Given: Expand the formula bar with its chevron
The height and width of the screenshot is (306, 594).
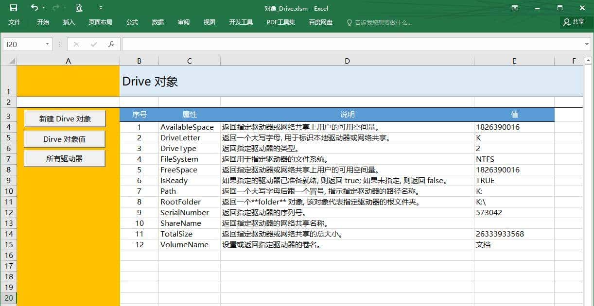Looking at the screenshot, I should pos(587,44).
